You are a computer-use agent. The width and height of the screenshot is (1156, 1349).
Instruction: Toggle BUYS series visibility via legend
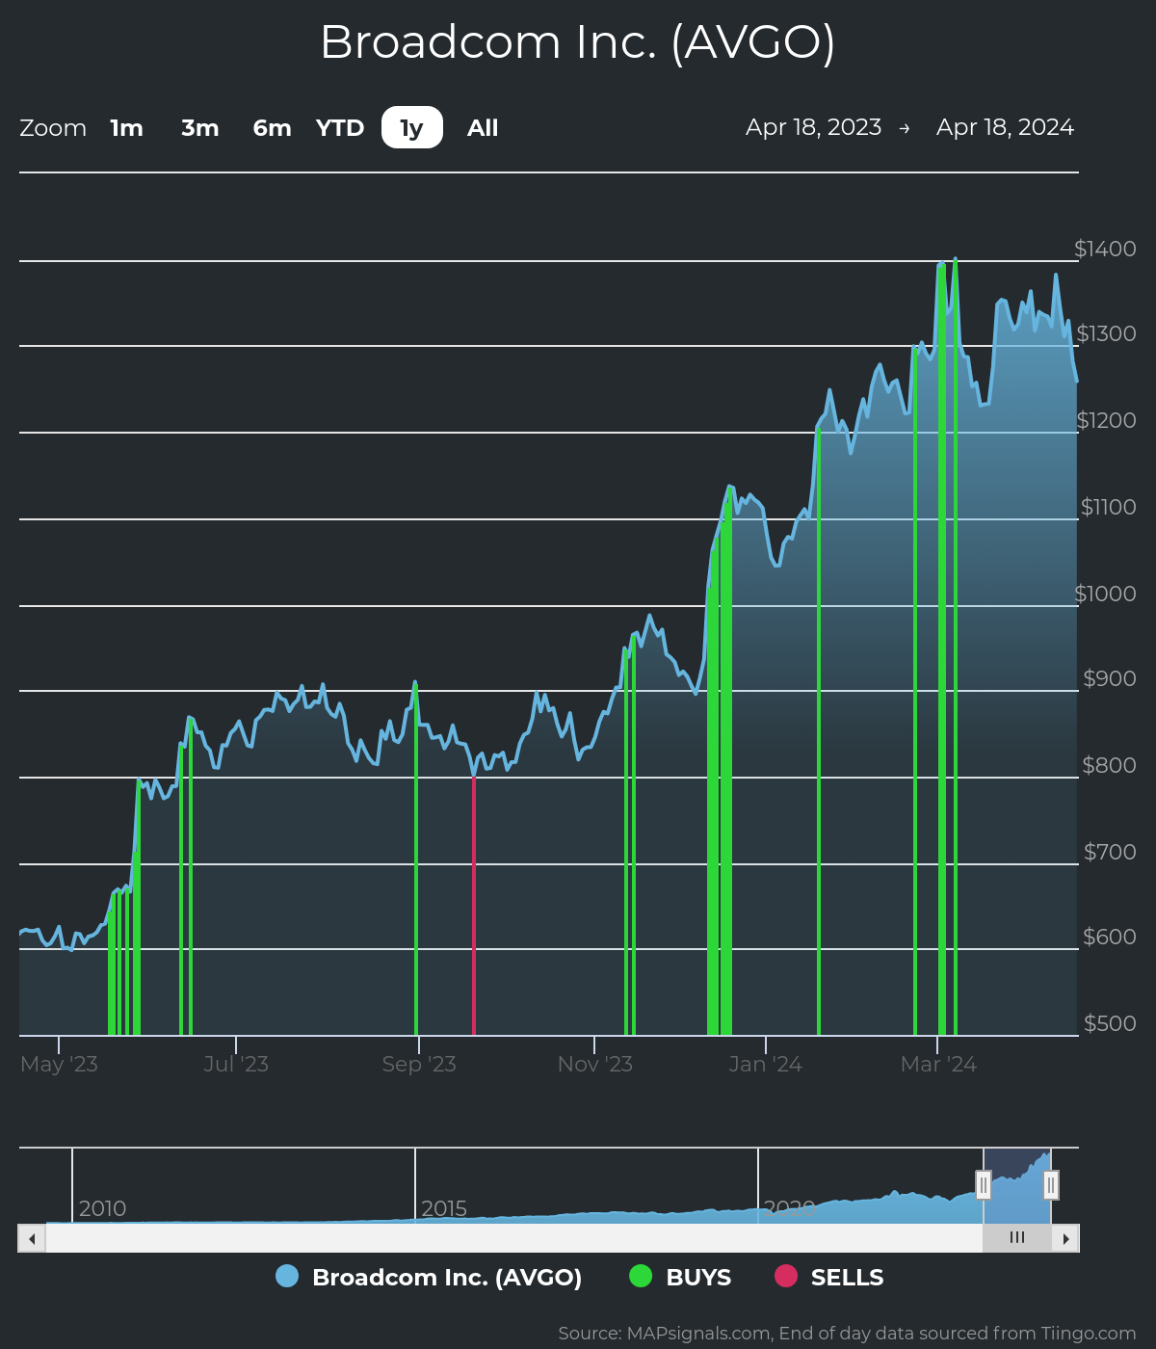[x=696, y=1277]
